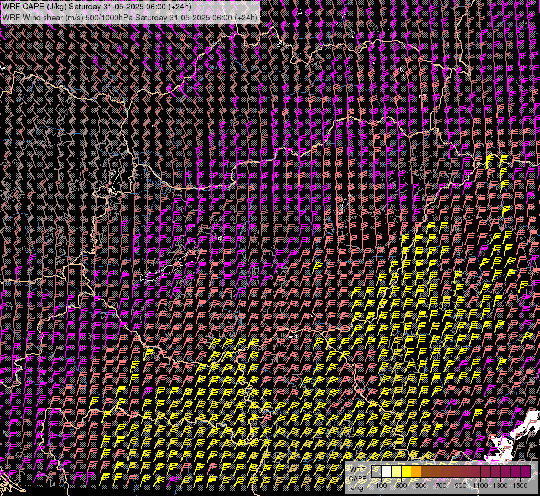Click the 100 legend tick label
Viewport: 540px width, 496px height.
pyautogui.click(x=381, y=486)
